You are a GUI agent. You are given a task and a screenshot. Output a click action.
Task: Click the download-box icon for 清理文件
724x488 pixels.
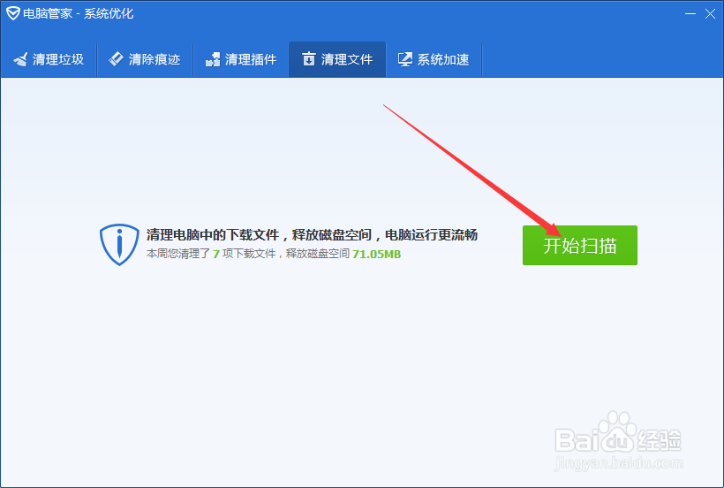[x=309, y=59]
